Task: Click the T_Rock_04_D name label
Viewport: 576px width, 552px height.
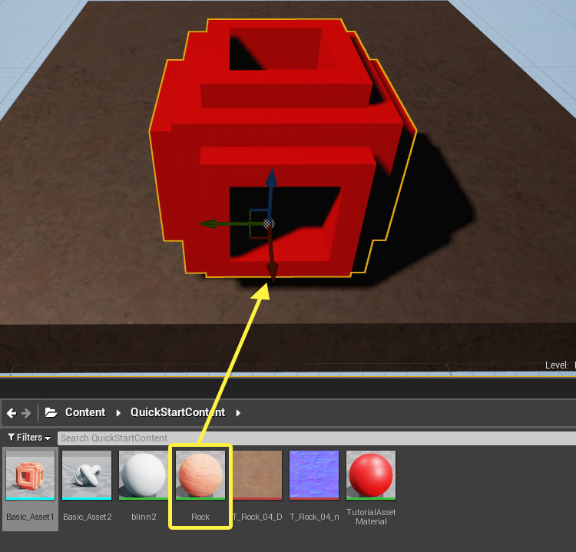Action: tap(257, 517)
